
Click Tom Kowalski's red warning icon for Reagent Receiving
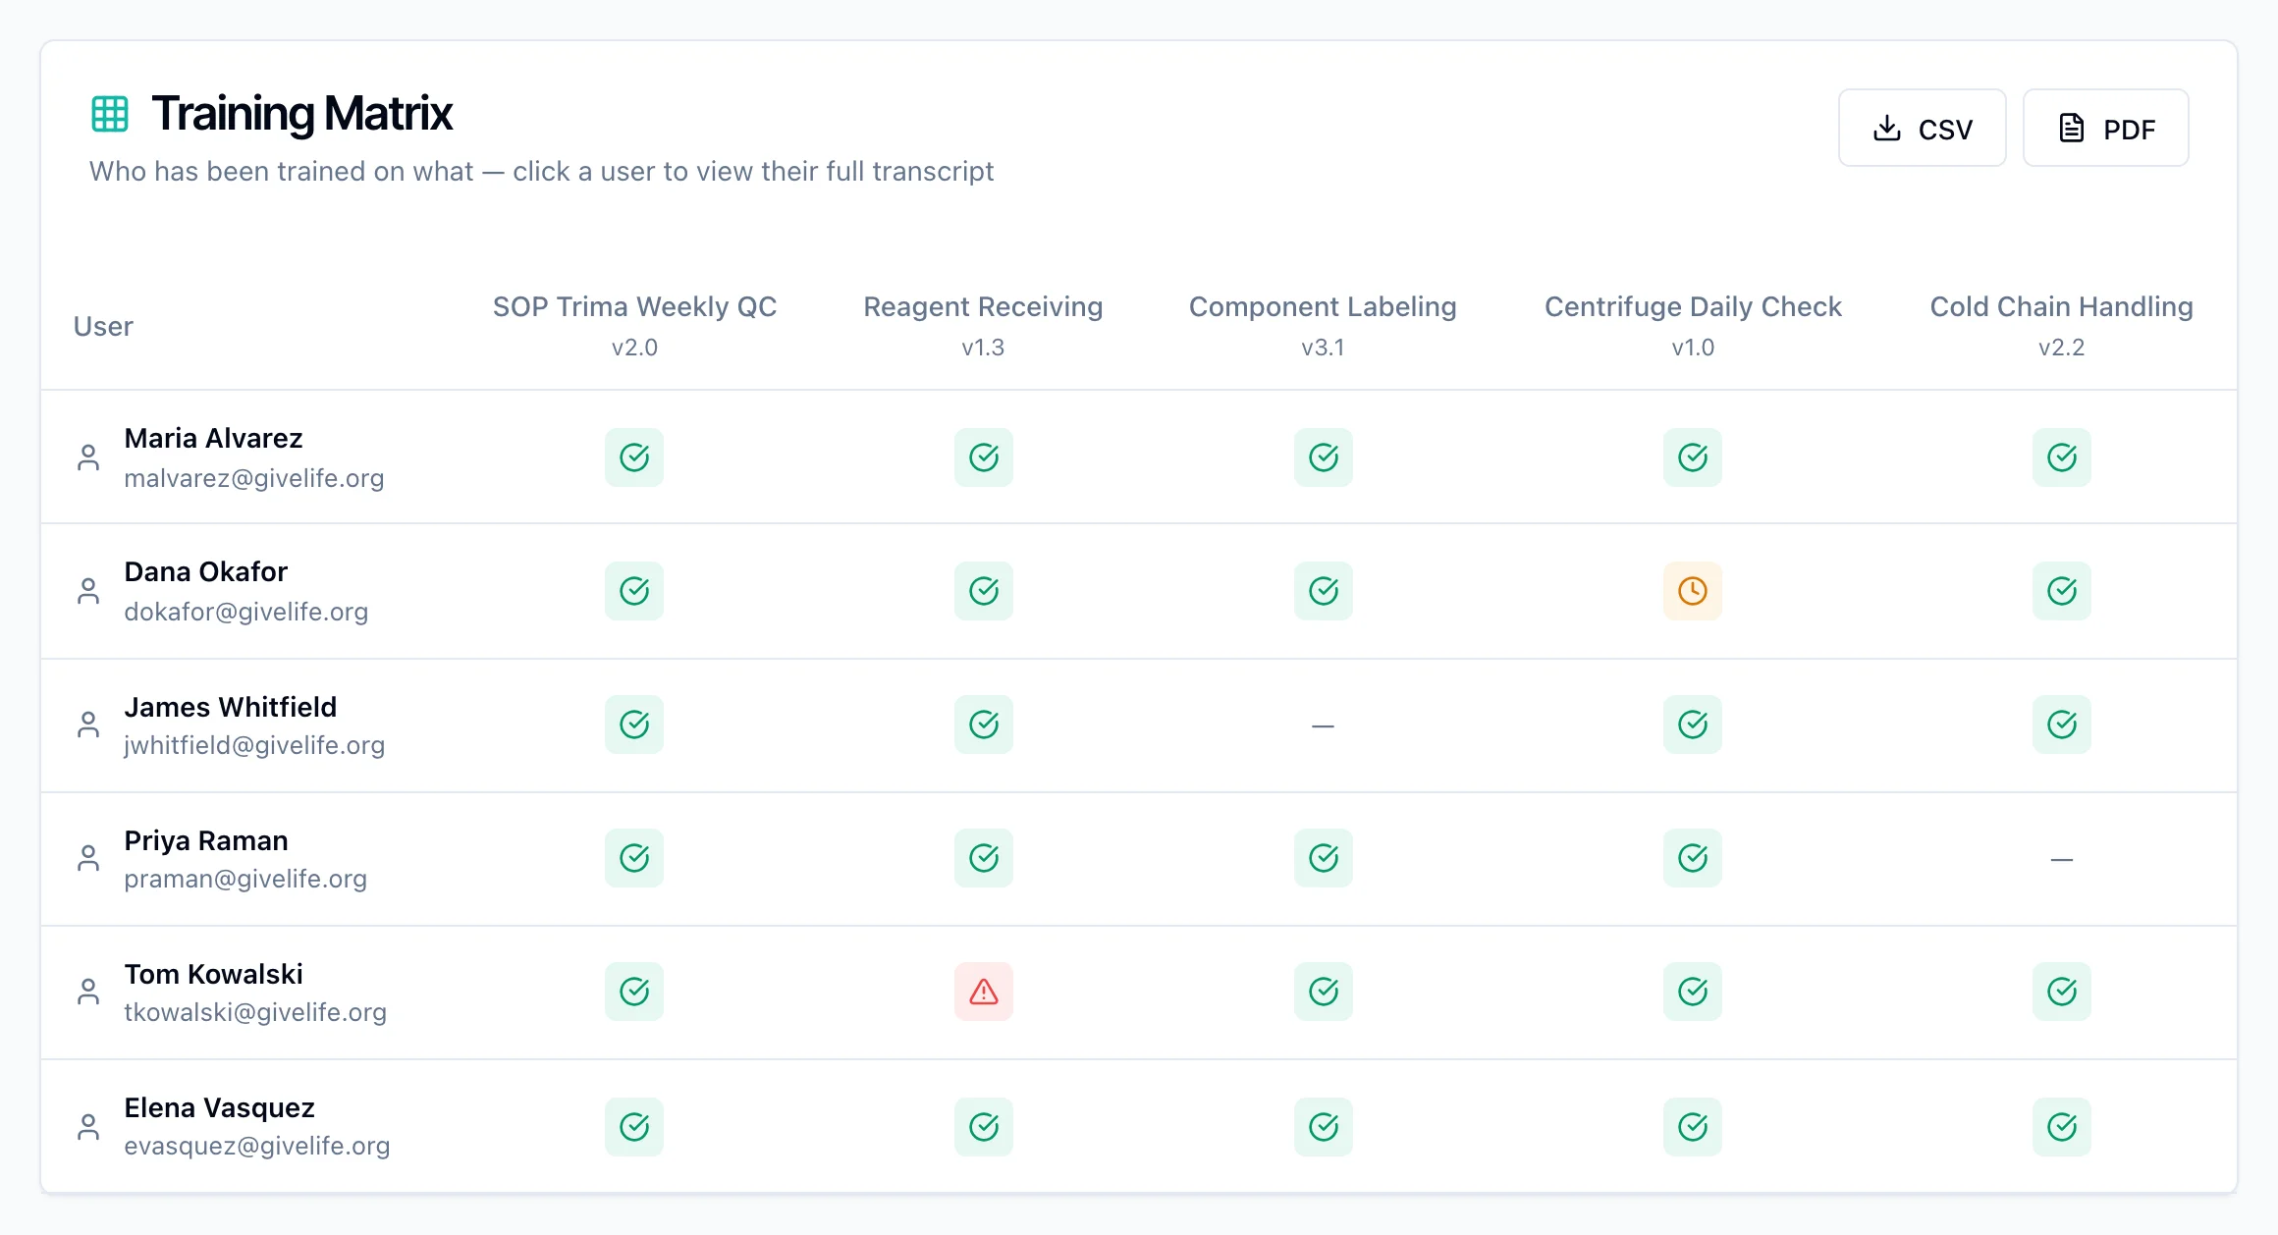(984, 992)
